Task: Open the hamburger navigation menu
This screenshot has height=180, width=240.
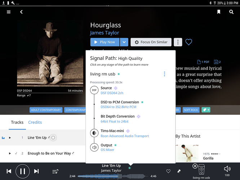Action: [9, 12]
